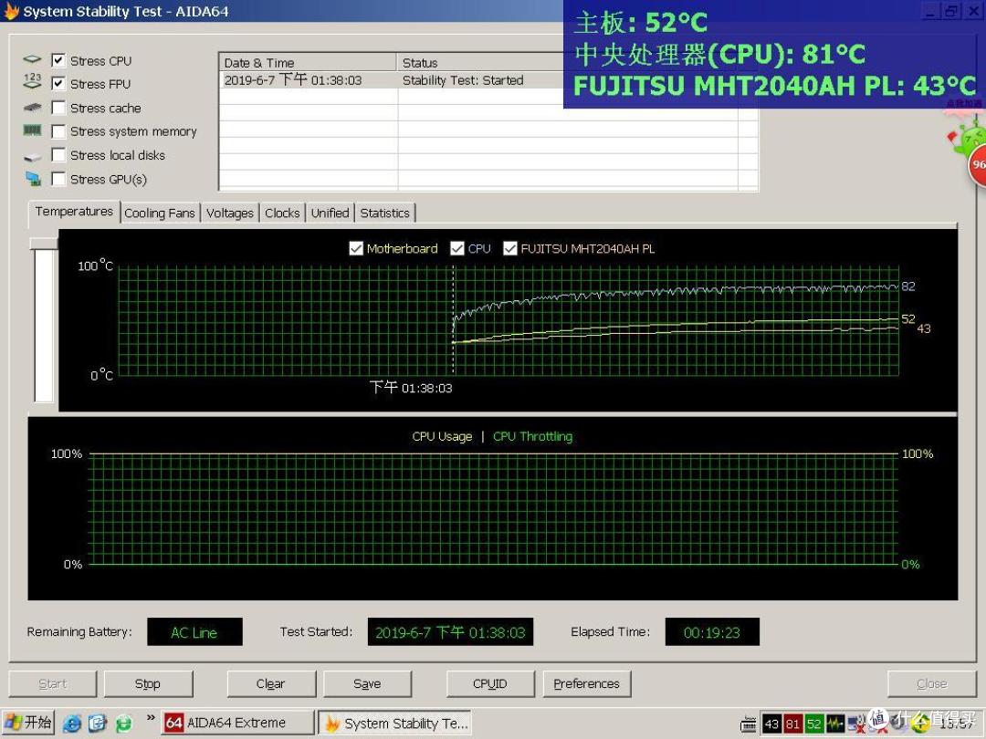Click the Elapsed Time 00:19:23 field
Viewport: 986px width, 739px height.
tap(712, 632)
